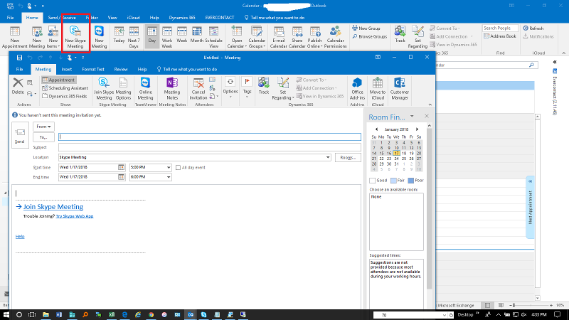569x320 pixels.
Task: Open File Explorer from taskbar
Action: [46, 314]
